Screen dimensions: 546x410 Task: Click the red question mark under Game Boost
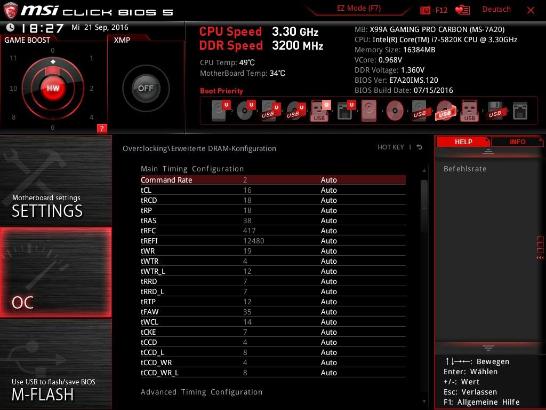102,128
